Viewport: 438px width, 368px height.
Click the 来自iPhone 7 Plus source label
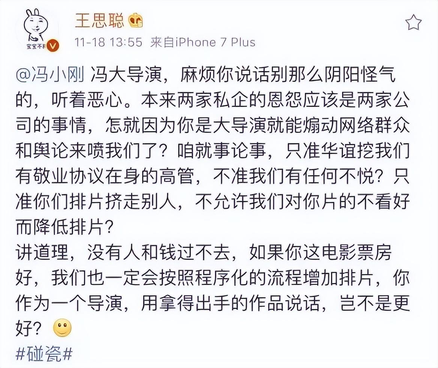pos(203,42)
